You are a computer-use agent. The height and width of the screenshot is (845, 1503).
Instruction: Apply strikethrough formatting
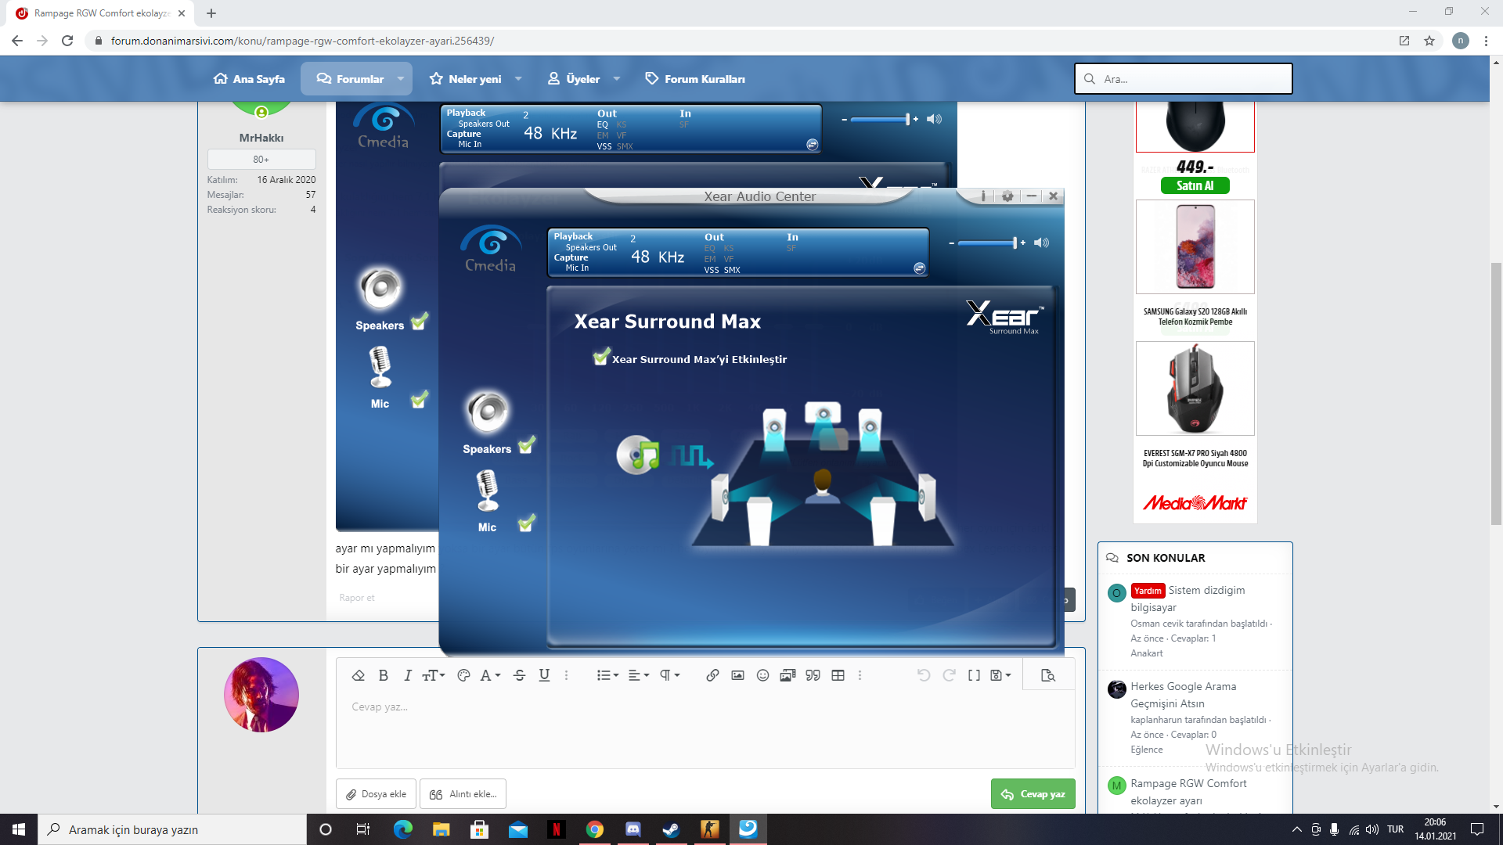point(520,675)
